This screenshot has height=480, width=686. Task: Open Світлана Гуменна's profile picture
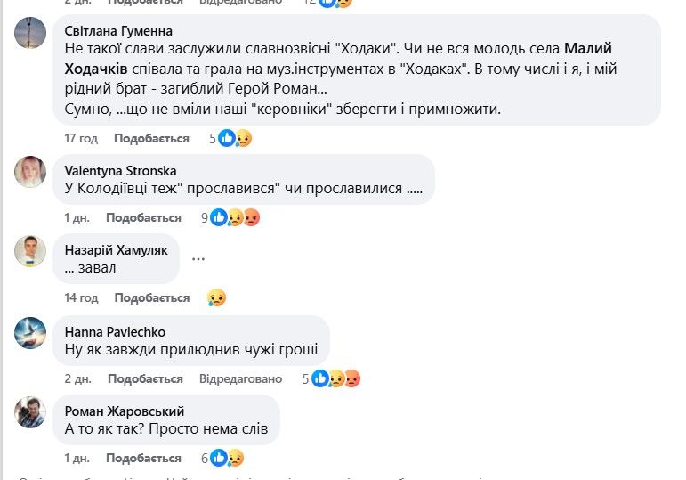(31, 33)
